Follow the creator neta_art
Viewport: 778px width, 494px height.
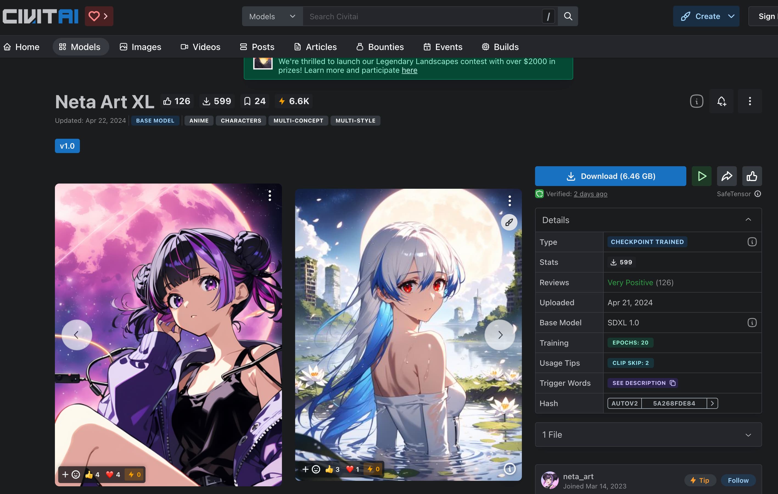point(738,480)
